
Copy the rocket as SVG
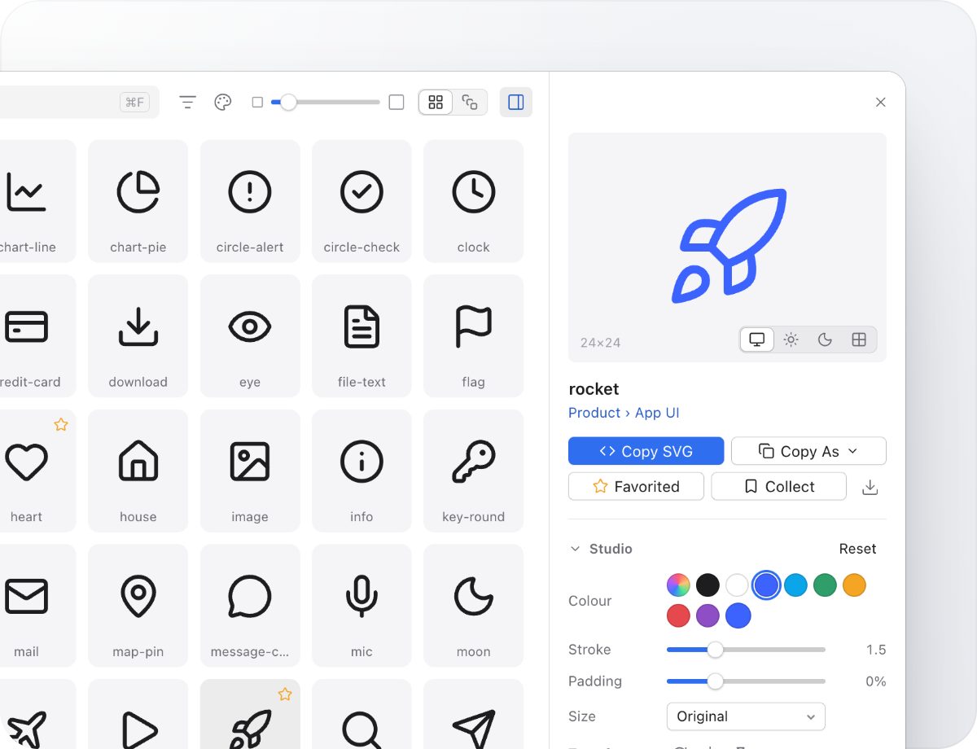click(x=646, y=451)
